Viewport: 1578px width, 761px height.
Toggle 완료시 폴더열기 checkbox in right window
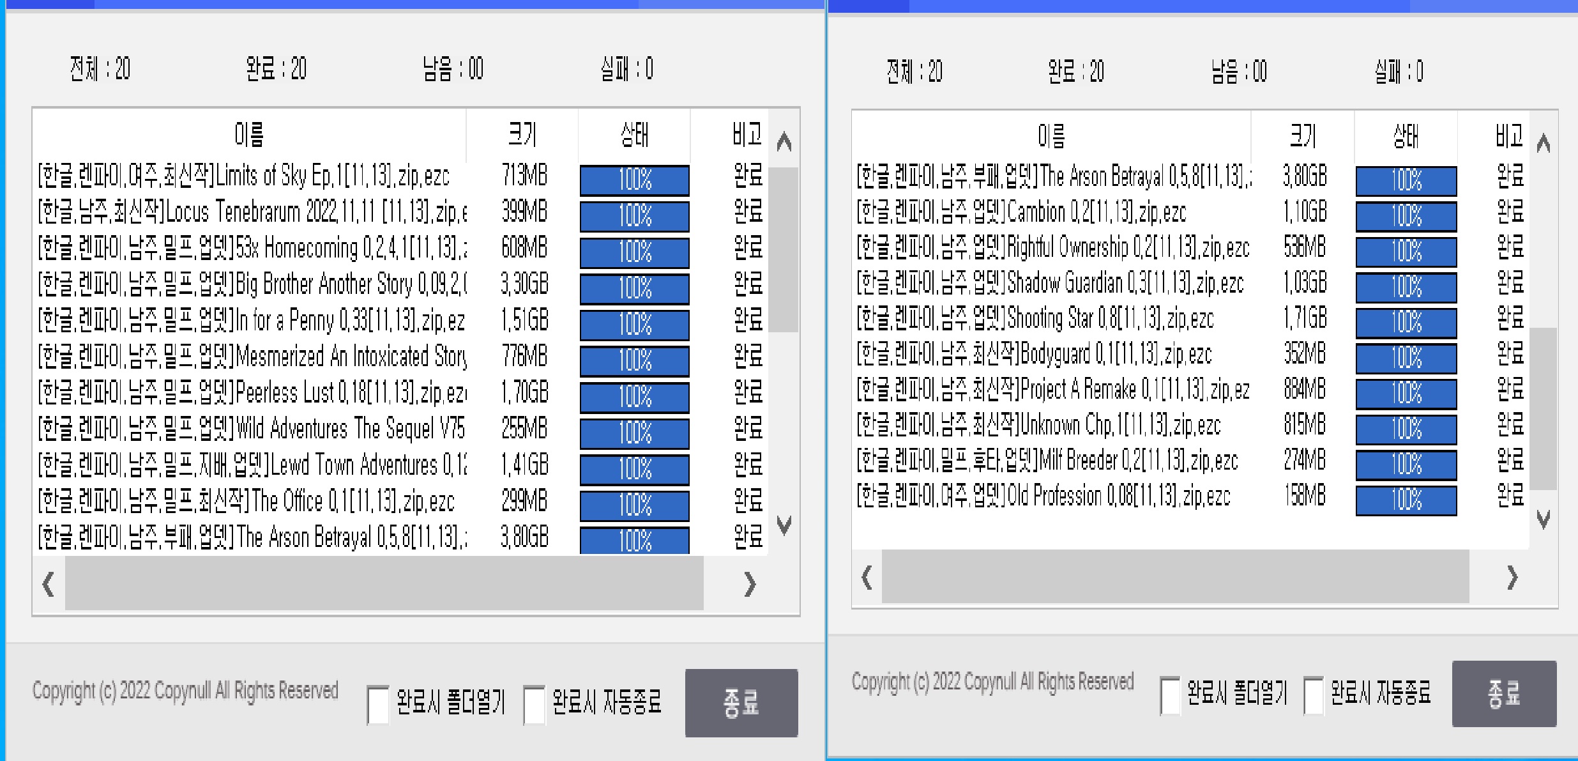pos(1170,695)
